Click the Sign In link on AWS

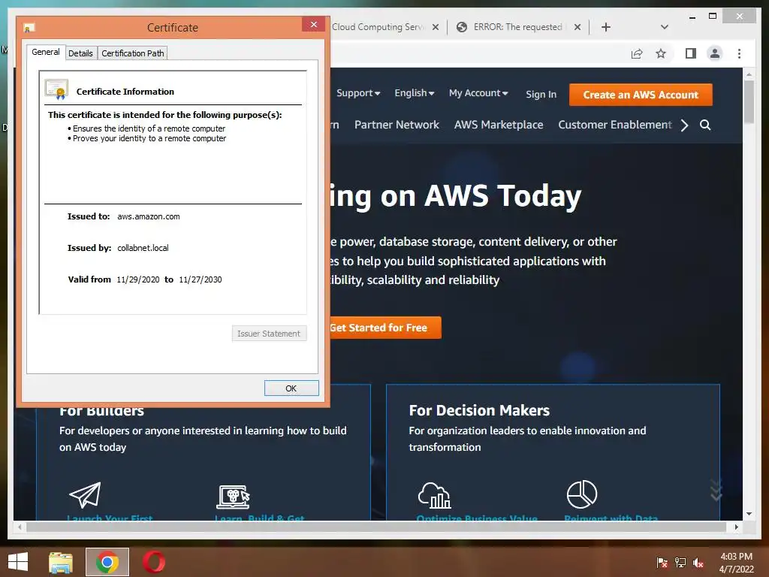click(x=541, y=94)
